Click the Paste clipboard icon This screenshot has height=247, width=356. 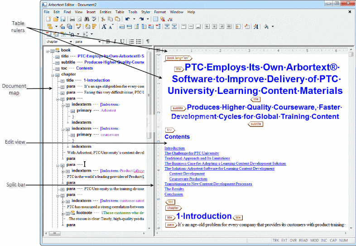[x=117, y=19]
